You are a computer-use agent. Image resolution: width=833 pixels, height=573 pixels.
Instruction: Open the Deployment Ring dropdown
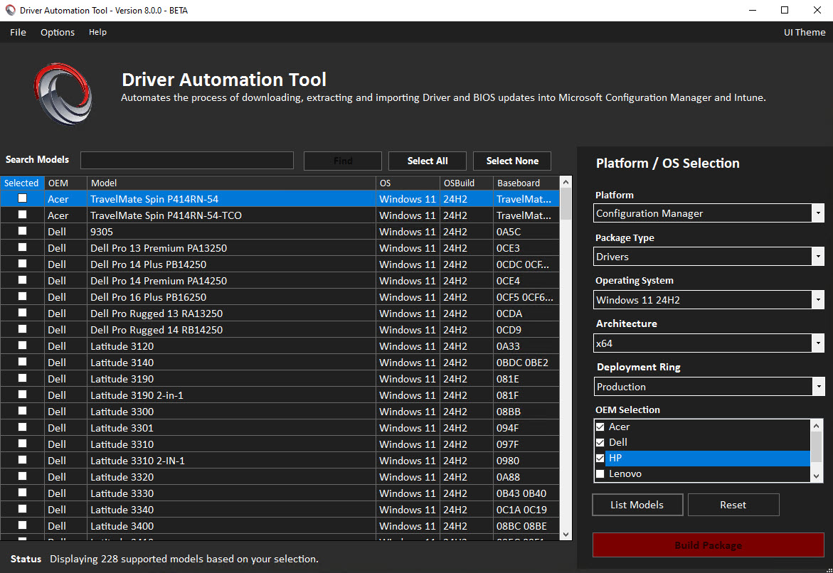click(816, 386)
